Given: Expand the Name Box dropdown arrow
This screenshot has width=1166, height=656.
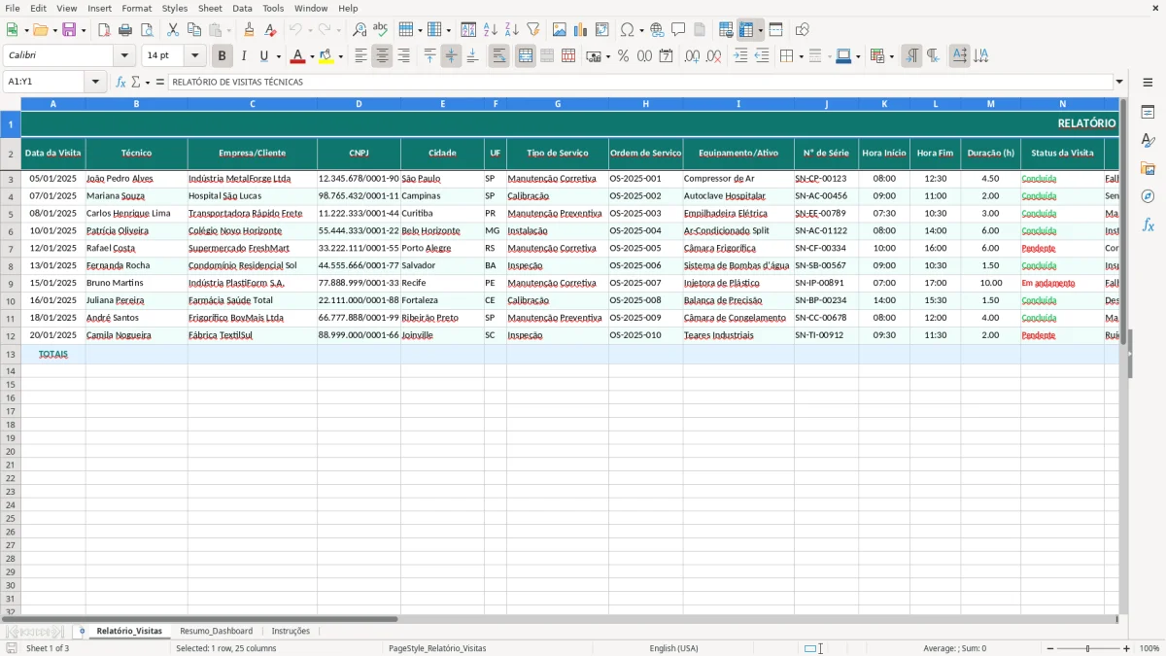Looking at the screenshot, I should point(95,82).
